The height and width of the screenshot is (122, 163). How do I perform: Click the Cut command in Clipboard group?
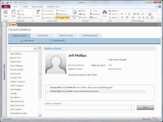pos(20,11)
